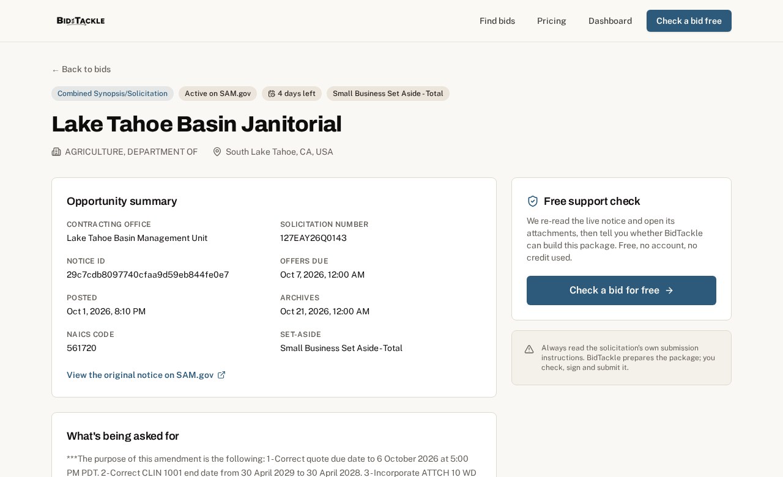The image size is (783, 477).
Task: Click the Check a bid free header button
Action: coord(689,21)
